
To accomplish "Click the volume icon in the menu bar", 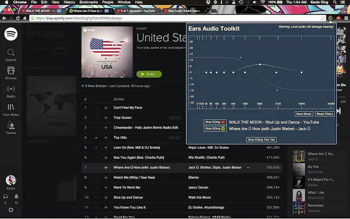I will [x=255, y=2].
